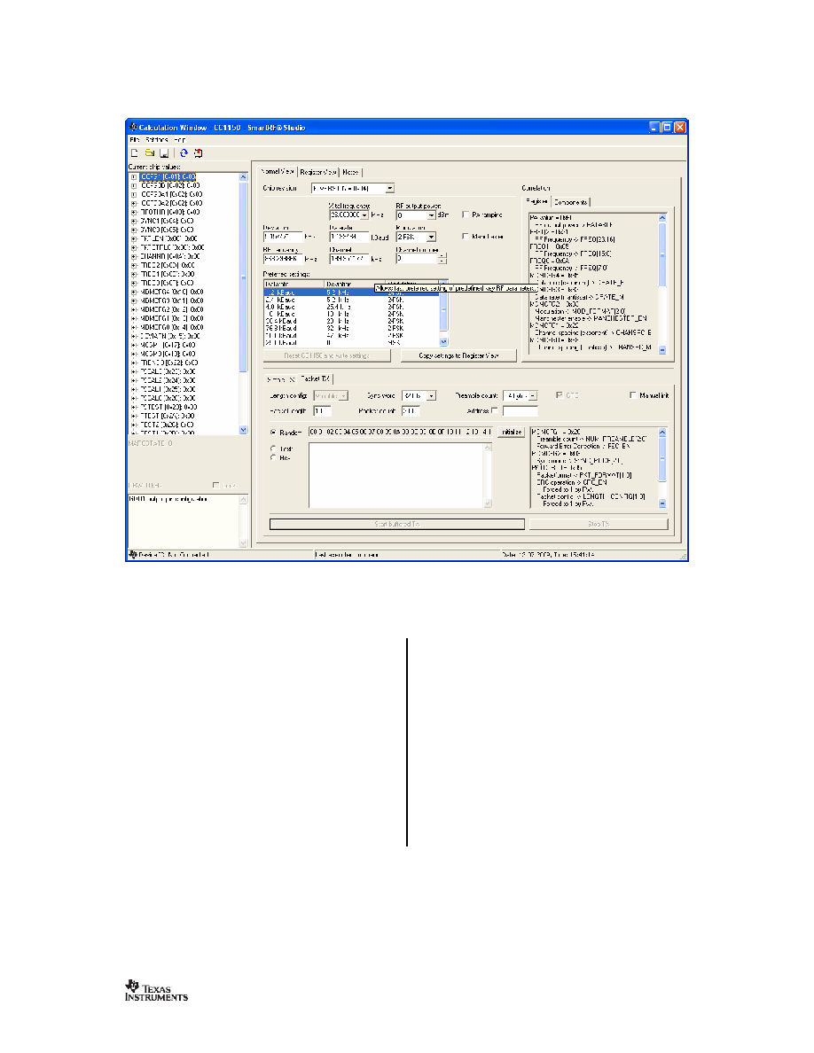The image size is (814, 1053).
Task: Switch to the Register View tab
Action: (x=318, y=173)
